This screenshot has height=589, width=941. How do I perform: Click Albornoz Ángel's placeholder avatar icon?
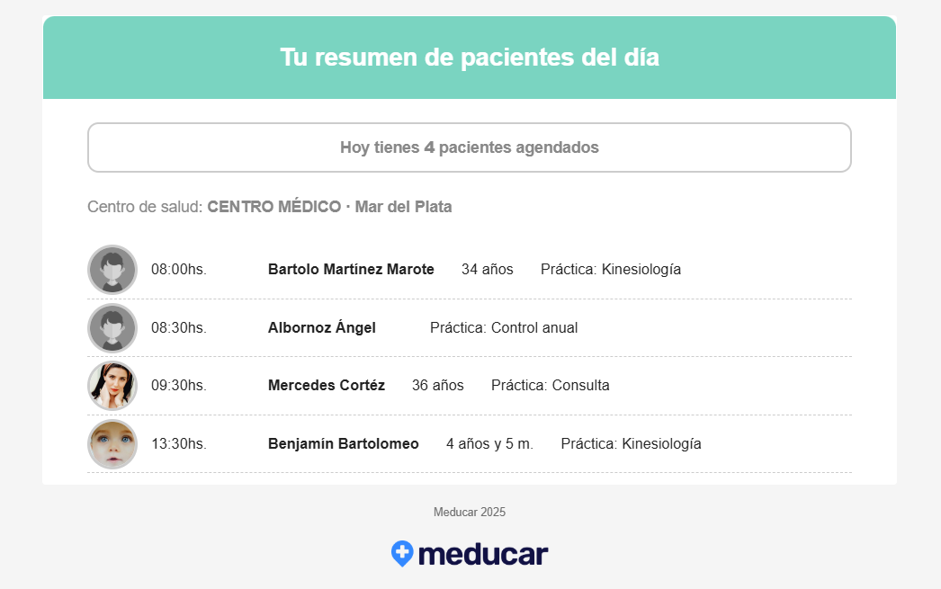click(x=112, y=328)
